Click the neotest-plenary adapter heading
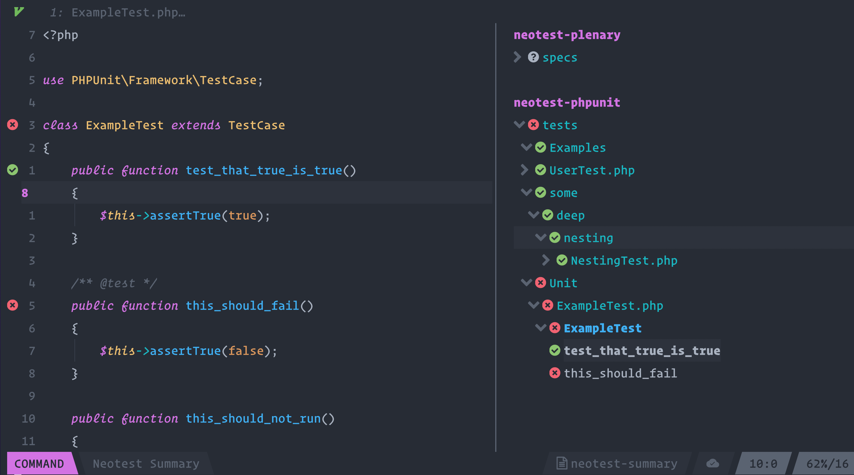Image resolution: width=854 pixels, height=475 pixels. coord(567,35)
